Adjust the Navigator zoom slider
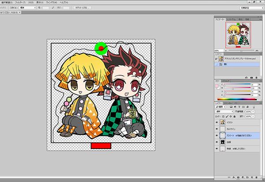This screenshot has width=265, height=182. [x=241, y=51]
